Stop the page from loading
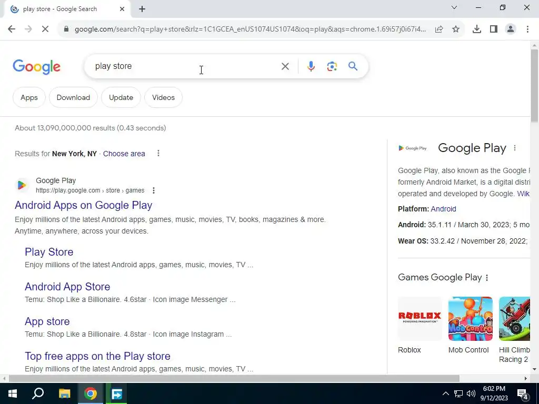 click(x=45, y=29)
